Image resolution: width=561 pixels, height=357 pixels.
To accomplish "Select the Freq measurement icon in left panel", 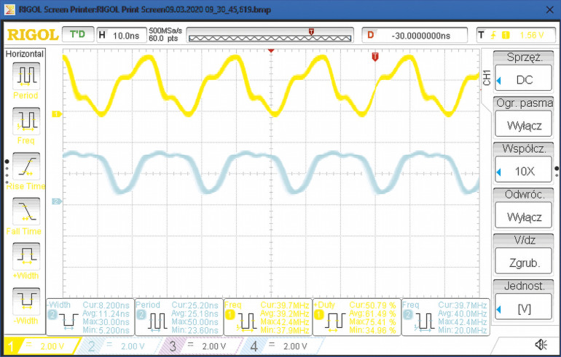I will click(x=27, y=121).
